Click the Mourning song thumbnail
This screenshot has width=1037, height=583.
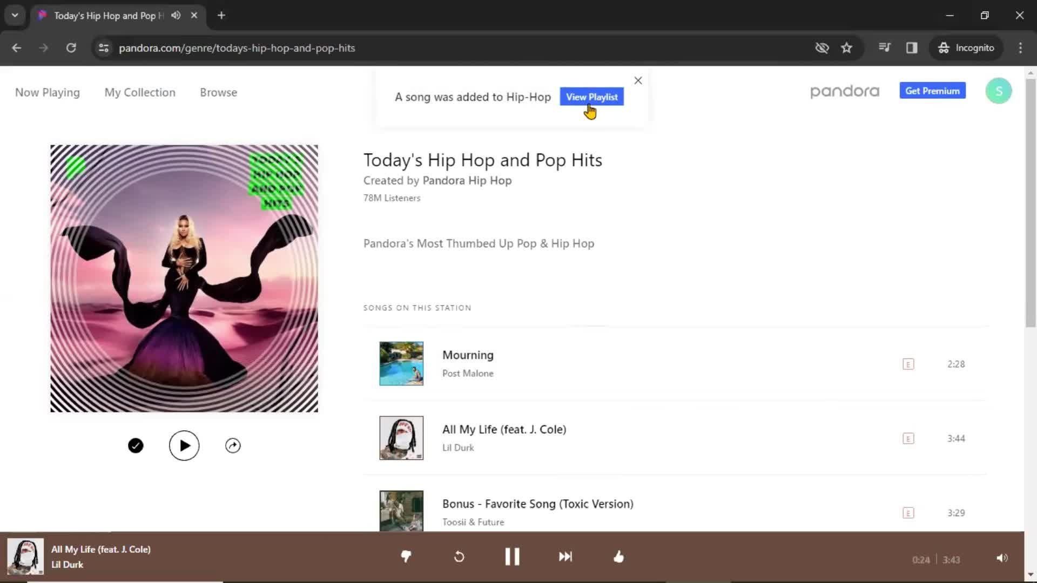(x=401, y=363)
